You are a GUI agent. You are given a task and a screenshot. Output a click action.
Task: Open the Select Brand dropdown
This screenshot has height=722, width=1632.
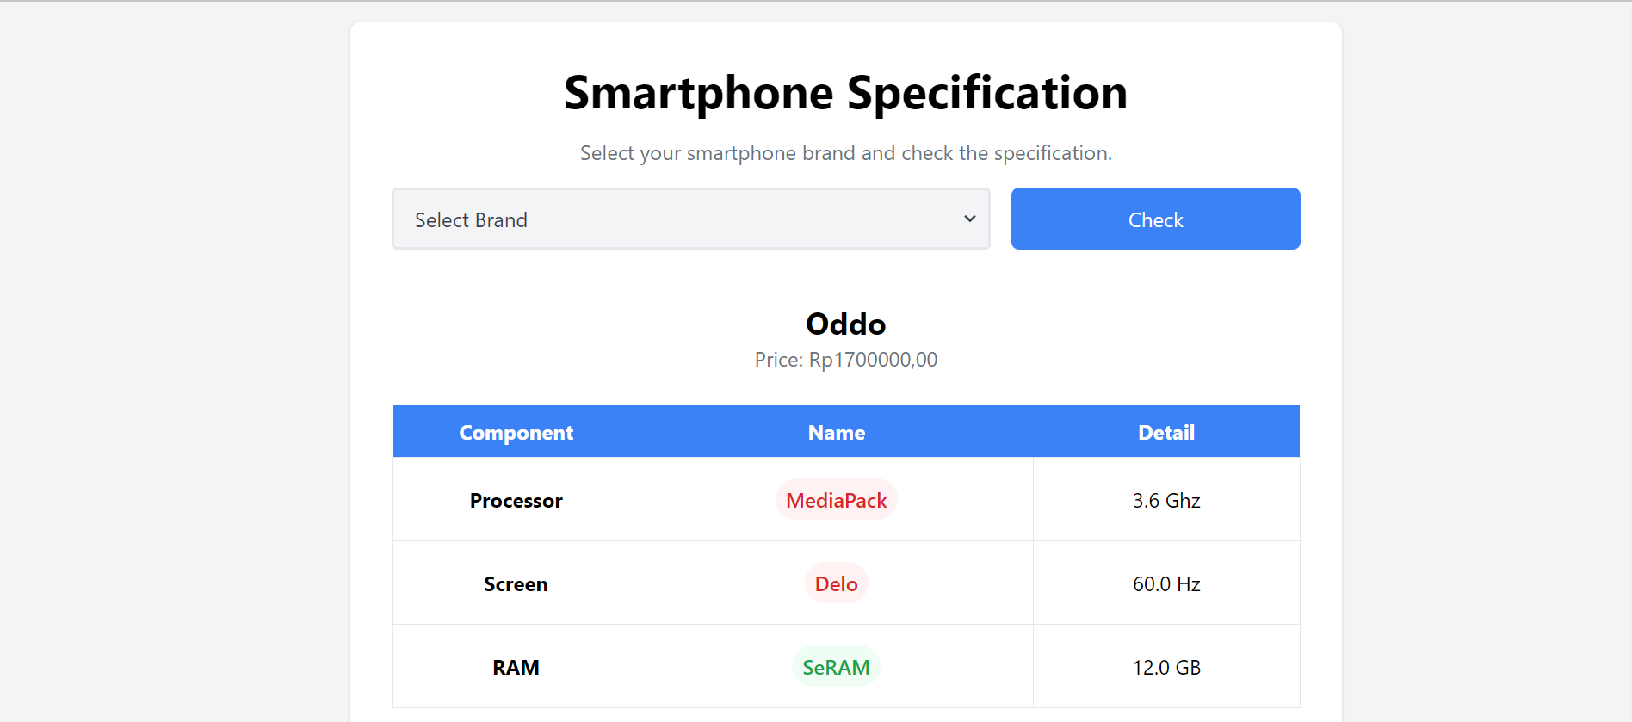690,219
